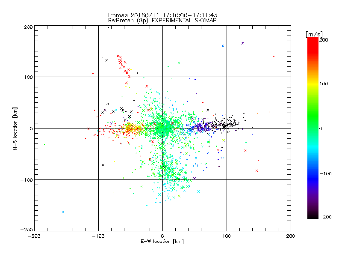The height and width of the screenshot is (257, 342).
Task: Click the '100' tick label on the colorbar
Action: click(x=324, y=84)
